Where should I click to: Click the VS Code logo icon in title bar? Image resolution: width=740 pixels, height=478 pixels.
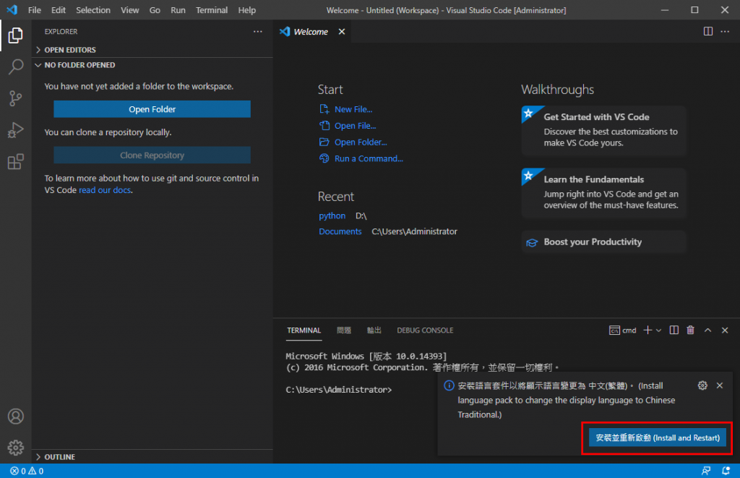click(x=12, y=10)
